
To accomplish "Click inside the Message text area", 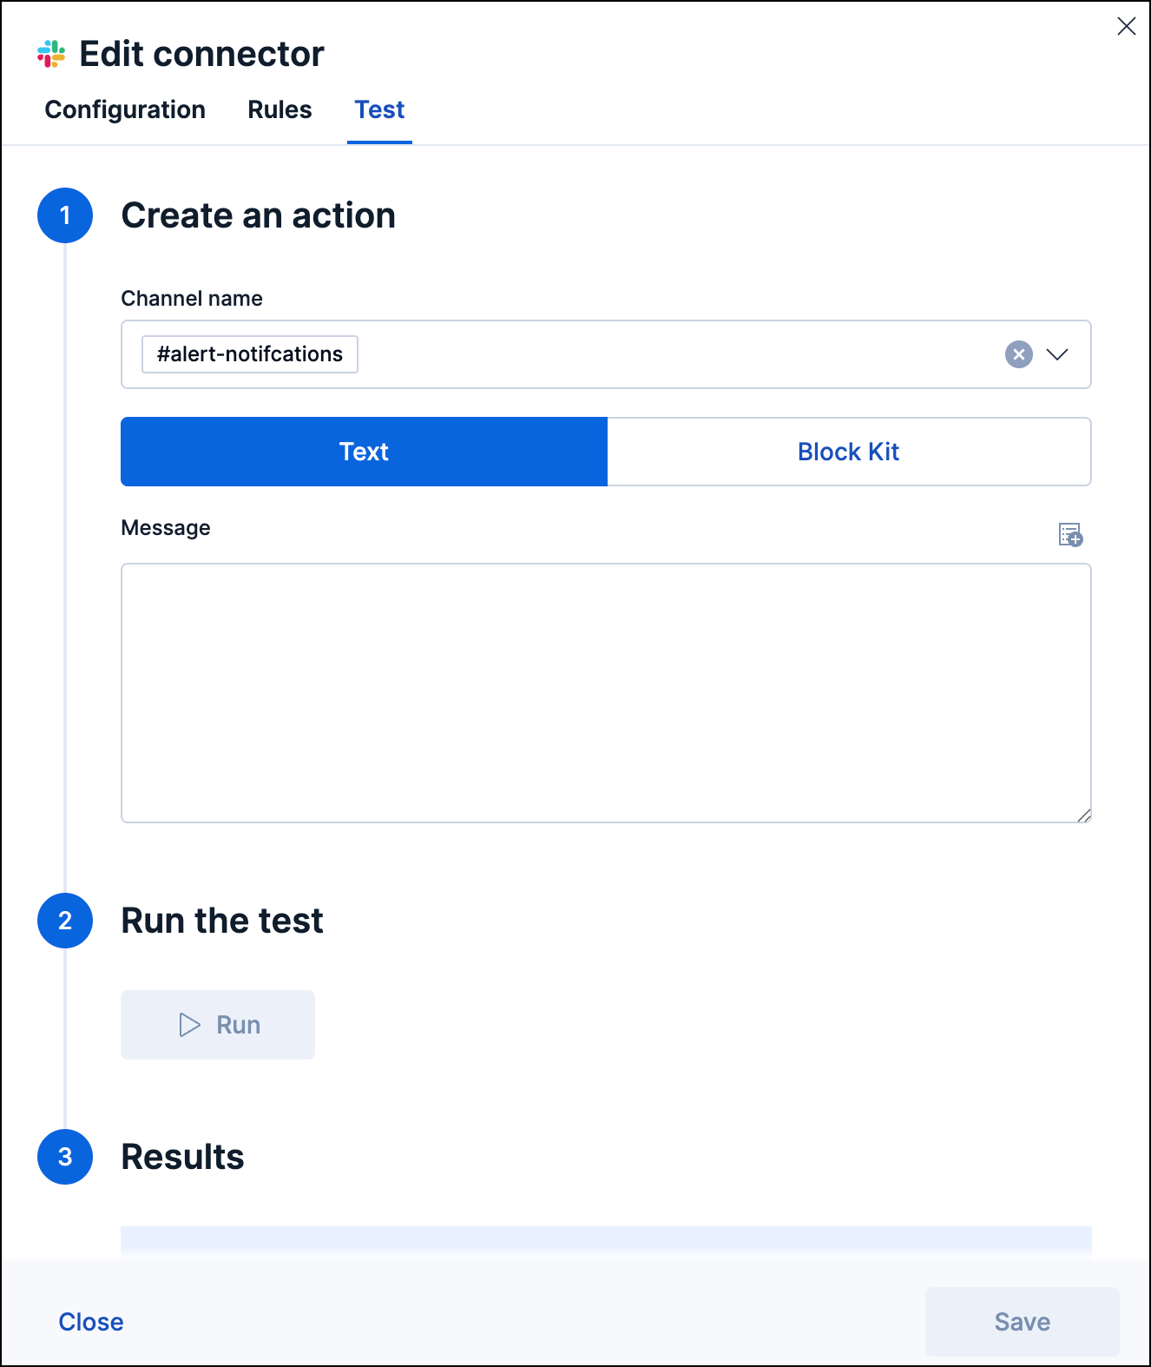I will pyautogui.click(x=606, y=690).
